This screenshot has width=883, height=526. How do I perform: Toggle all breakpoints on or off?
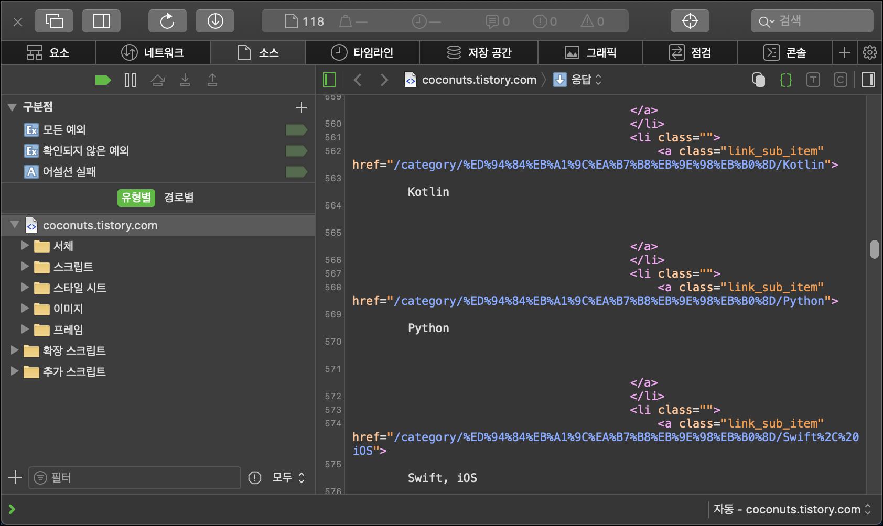tap(103, 80)
